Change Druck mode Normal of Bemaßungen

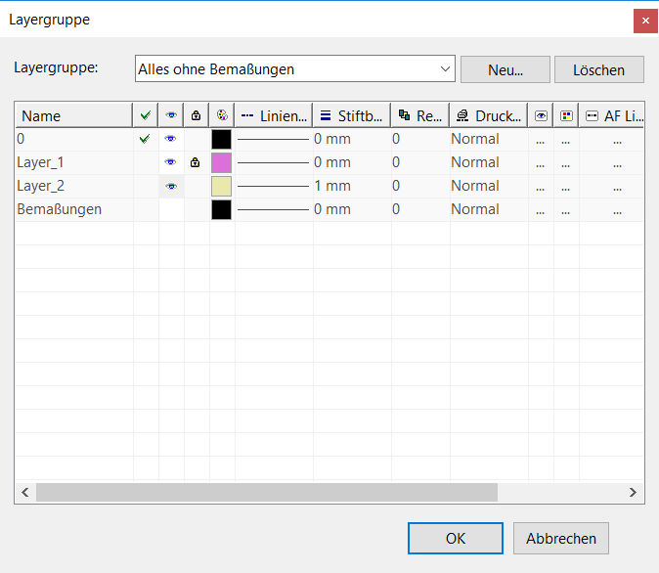point(475,209)
